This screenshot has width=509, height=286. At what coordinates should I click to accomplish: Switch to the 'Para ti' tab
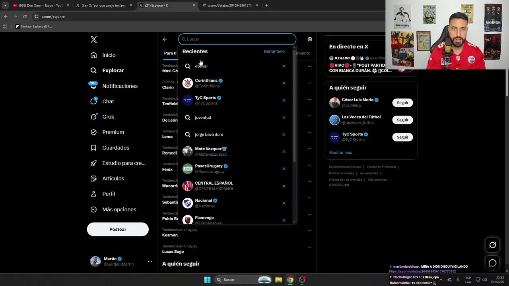170,53
